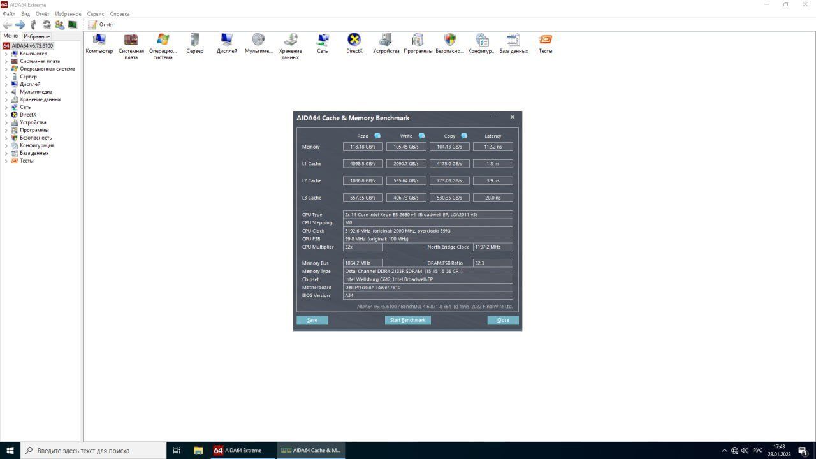Expand the Компьютер tree node
Image resolution: width=816 pixels, height=459 pixels.
point(6,54)
